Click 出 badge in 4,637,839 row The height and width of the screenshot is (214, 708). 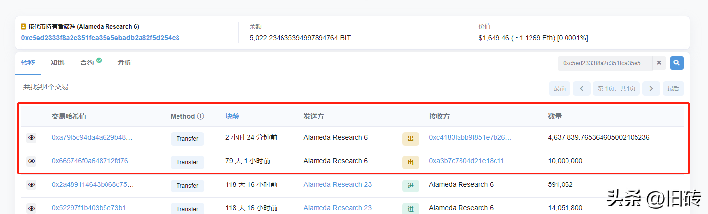point(411,139)
